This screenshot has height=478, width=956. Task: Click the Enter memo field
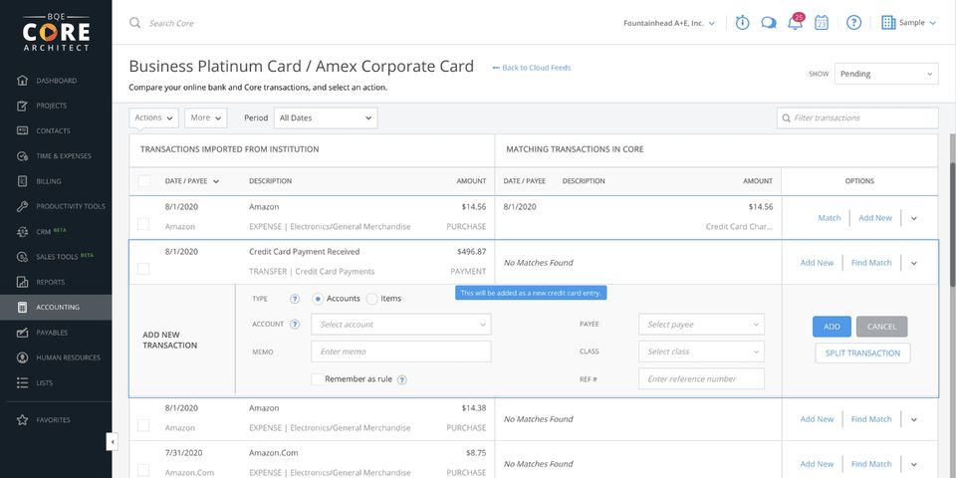[400, 352]
